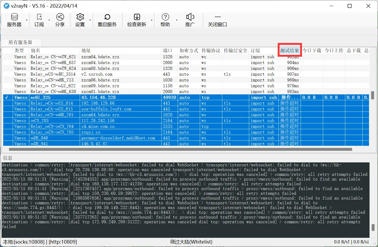Image resolution: width=378 pixels, height=247 pixels.
Task: Select the active-server checkmark on AU_325 row
Action: 7,97
